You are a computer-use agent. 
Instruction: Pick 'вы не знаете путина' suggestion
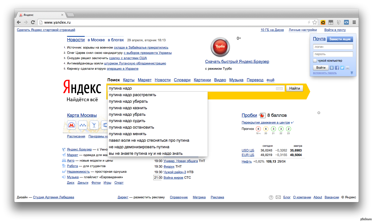[158, 154]
